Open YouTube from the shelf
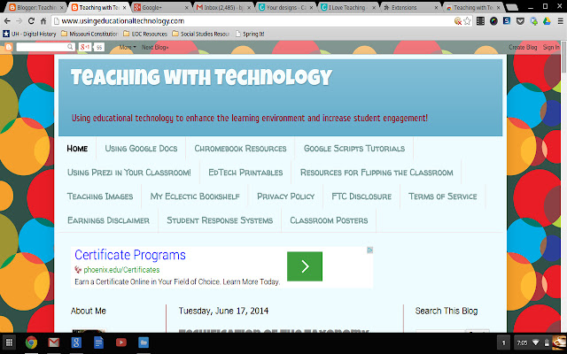Image resolution: width=567 pixels, height=354 pixels. click(120, 342)
